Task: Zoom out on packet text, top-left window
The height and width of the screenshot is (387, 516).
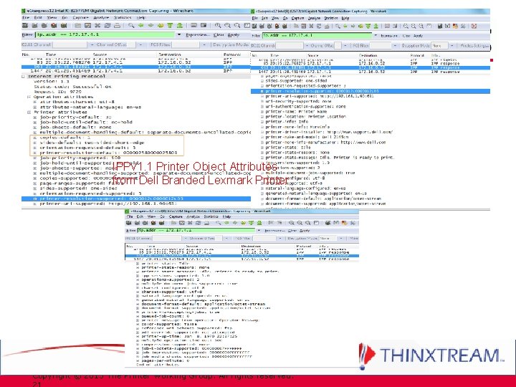Action: [227, 25]
